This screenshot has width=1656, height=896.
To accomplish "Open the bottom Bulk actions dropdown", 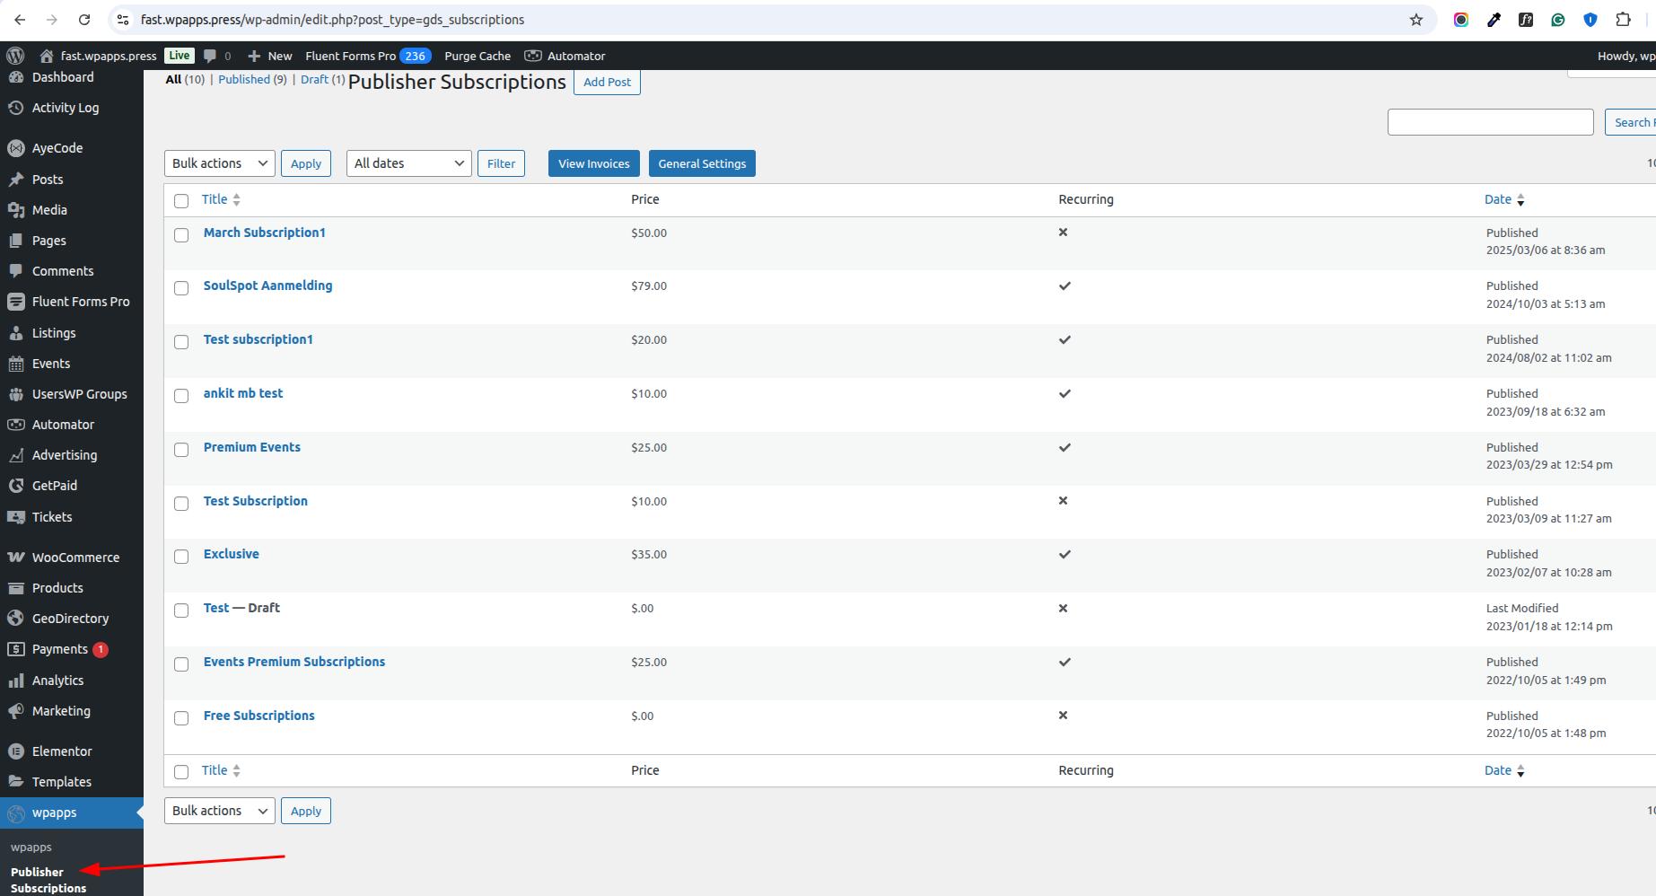I will (x=219, y=811).
